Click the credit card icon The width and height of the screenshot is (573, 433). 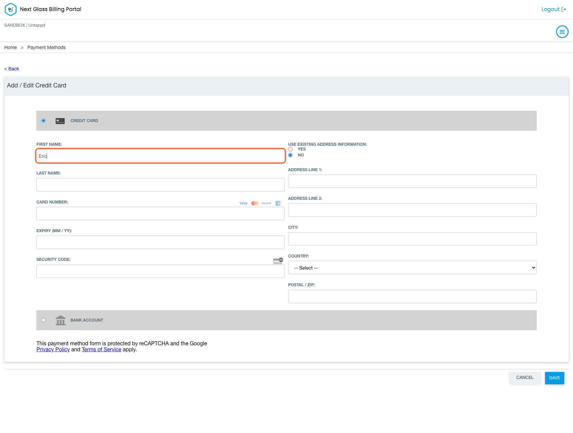(x=60, y=121)
